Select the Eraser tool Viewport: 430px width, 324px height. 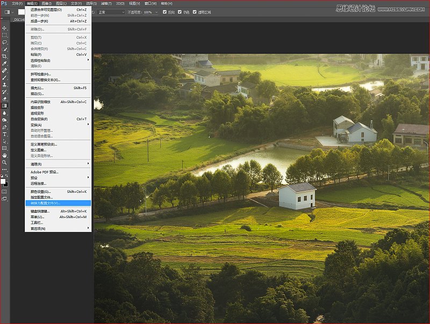pos(4,99)
